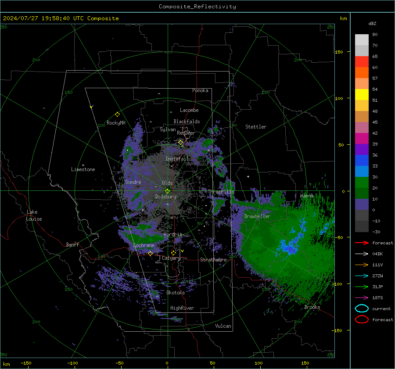Click the yellow diamond marker below Cochrane
The image size is (395, 369).
pos(150,253)
